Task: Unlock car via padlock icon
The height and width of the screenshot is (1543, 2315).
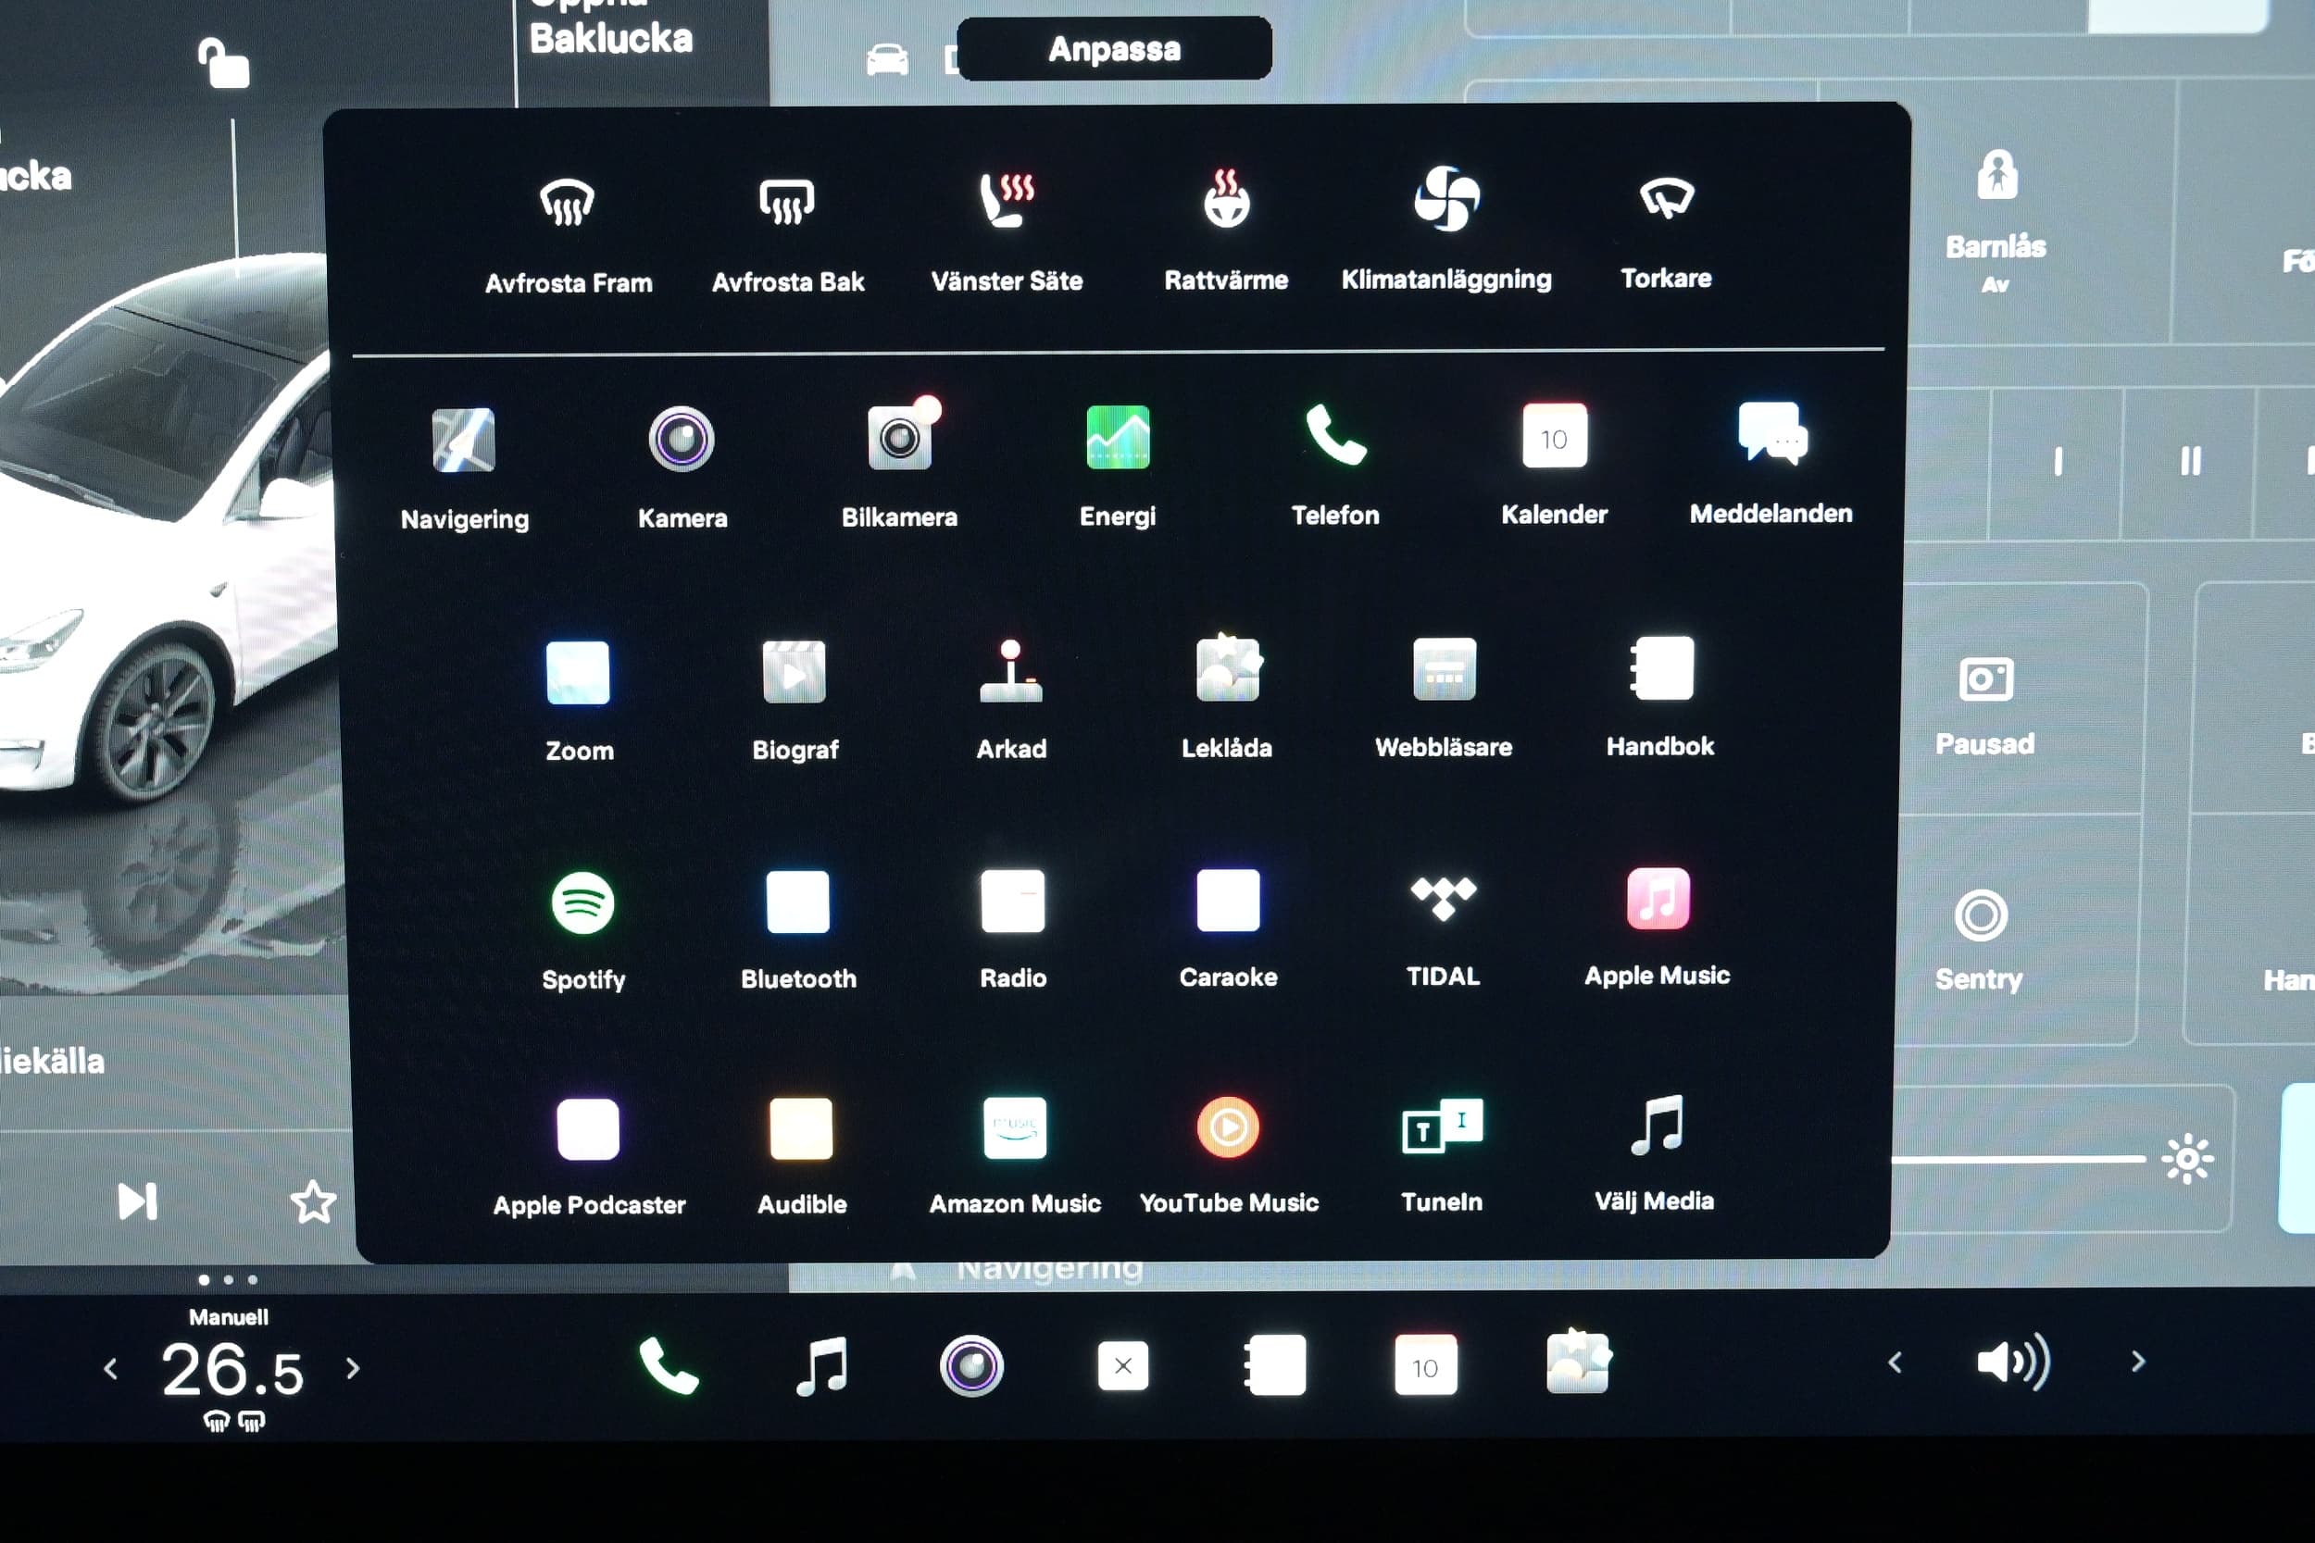Action: [223, 63]
